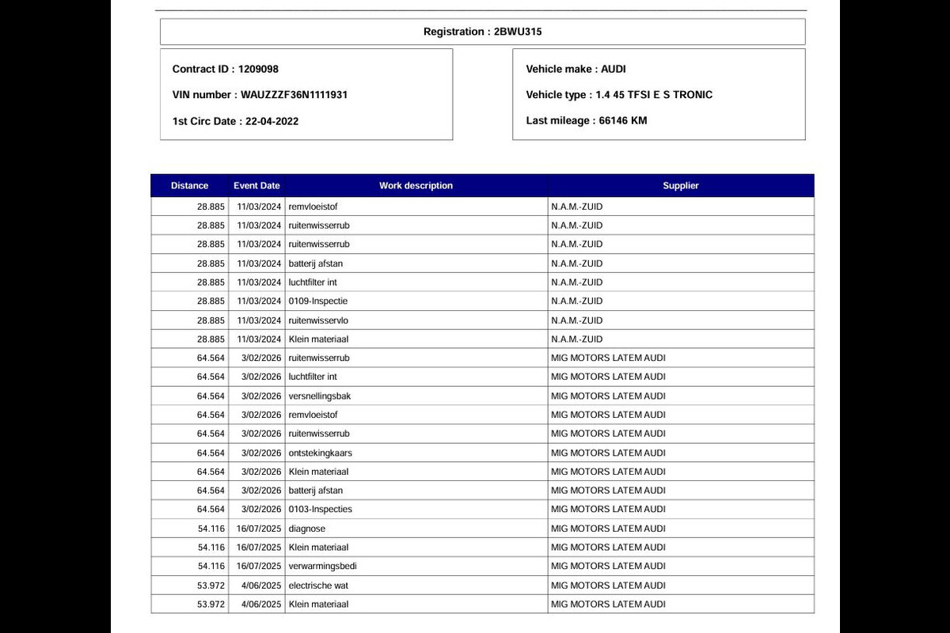Select the remvloeistof row dated 11/03/2024
The height and width of the screenshot is (633, 950).
point(482,207)
